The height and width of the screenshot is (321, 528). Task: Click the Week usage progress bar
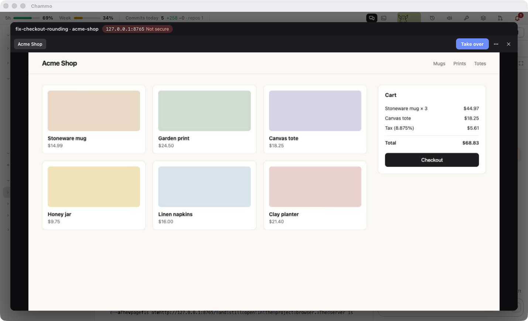tap(87, 18)
